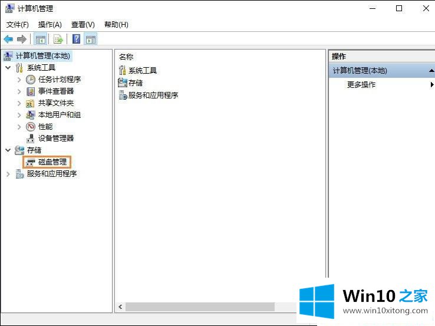435x326 pixels.
Task: Click 服务和应用程序 text in center list
Action: click(153, 95)
